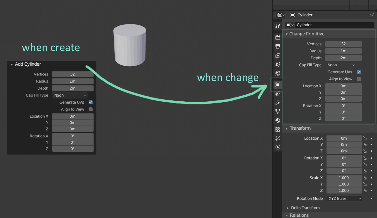The height and width of the screenshot is (218, 377).
Task: Collapse the Add Cylinder operator panel
Action: 12,64
